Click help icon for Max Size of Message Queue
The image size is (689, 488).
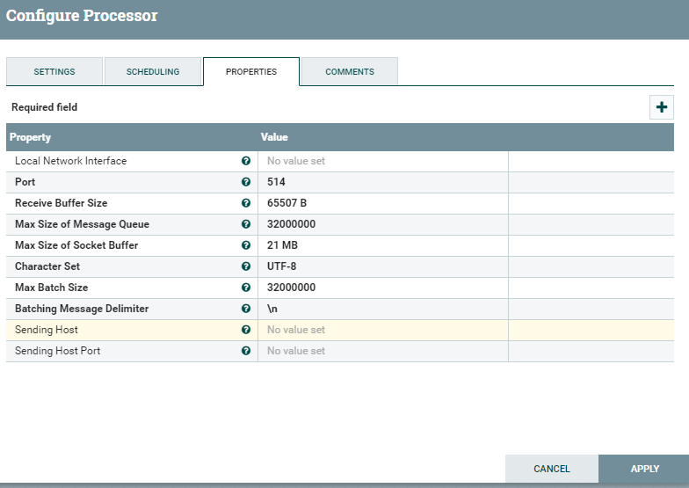click(246, 224)
